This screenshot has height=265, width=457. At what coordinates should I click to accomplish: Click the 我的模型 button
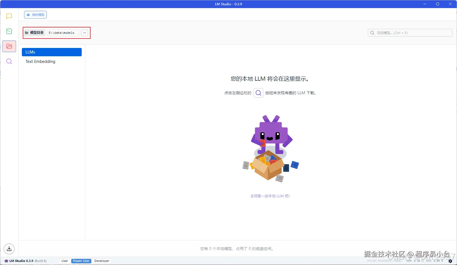35,15
